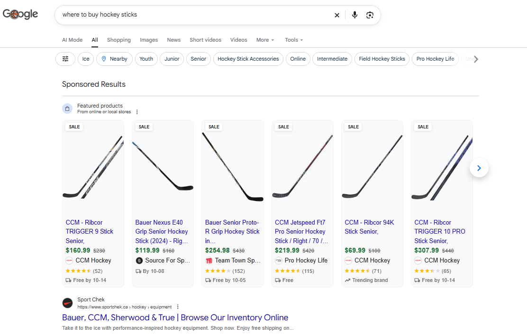Viewport: 527px width, 335px height.
Task: Open CCM Ribcor 94K product image
Action: pos(372,167)
